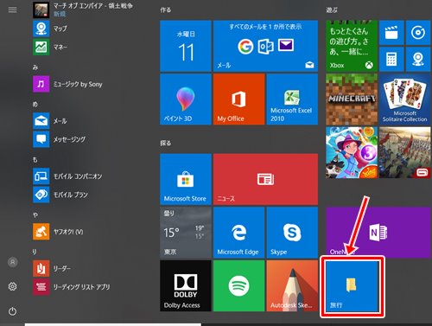Open the Xbox tile

tap(352, 46)
